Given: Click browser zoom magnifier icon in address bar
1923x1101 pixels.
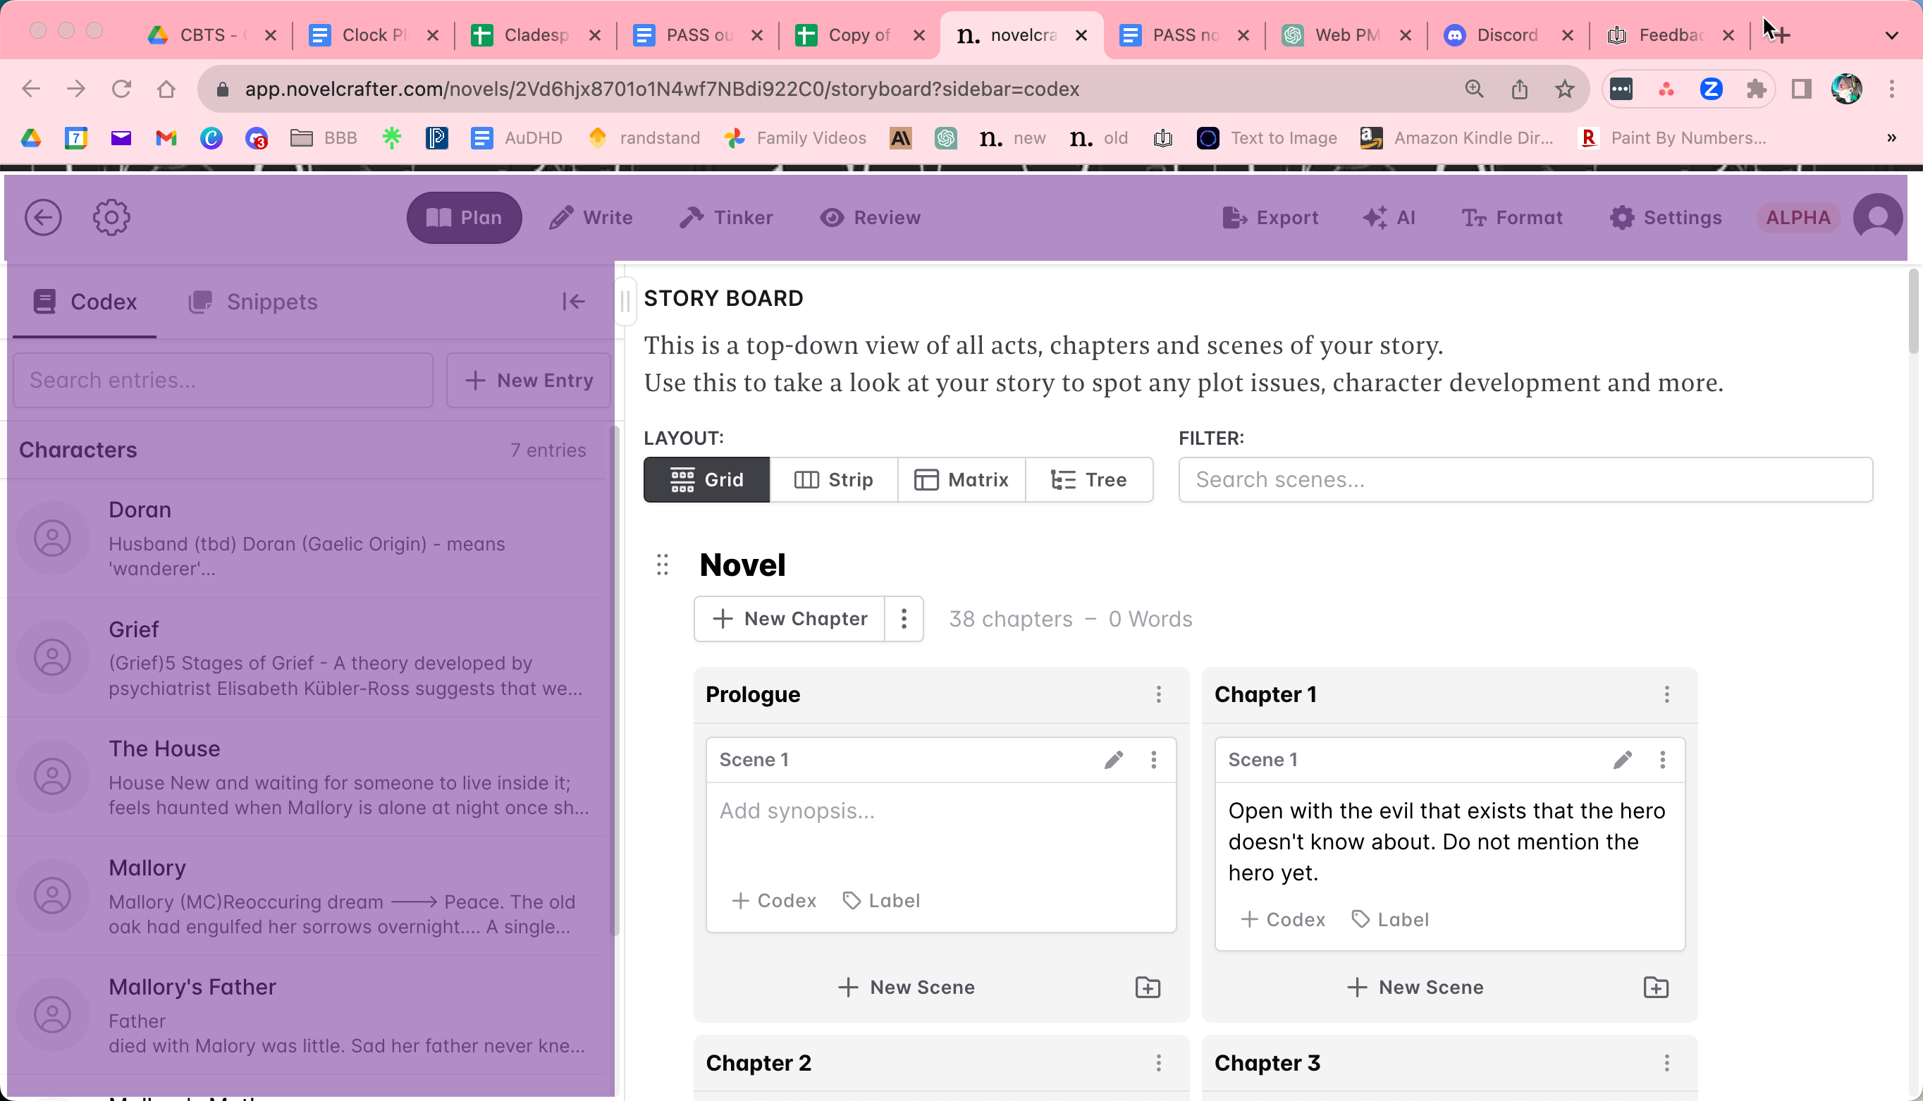Looking at the screenshot, I should pos(1474,90).
